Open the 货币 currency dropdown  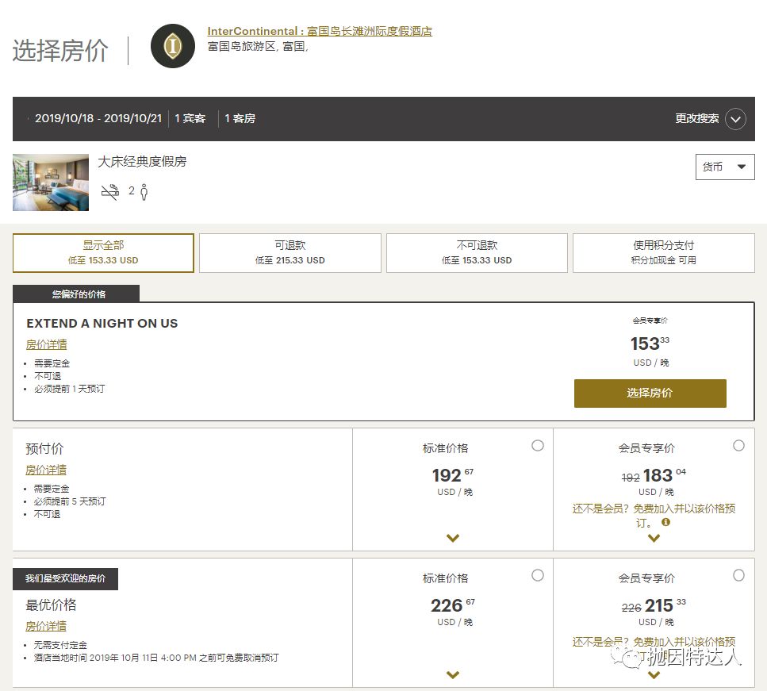pyautogui.click(x=725, y=167)
